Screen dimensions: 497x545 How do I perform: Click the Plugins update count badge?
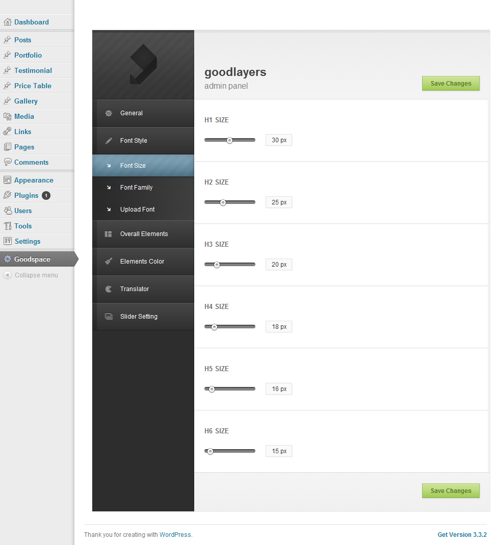(x=46, y=195)
